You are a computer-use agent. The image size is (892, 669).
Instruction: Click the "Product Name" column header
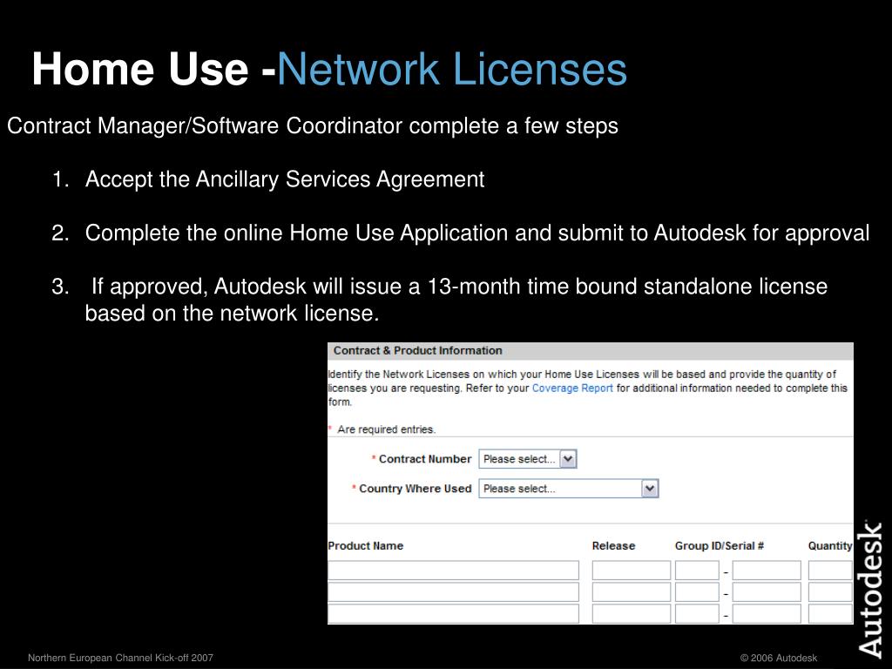tap(366, 545)
